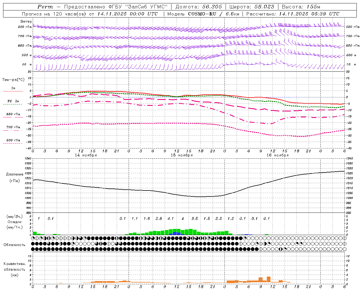The image size is (361, 289).
Task: Click the "2.8" three-hour precipitation value
Action: coord(159,219)
